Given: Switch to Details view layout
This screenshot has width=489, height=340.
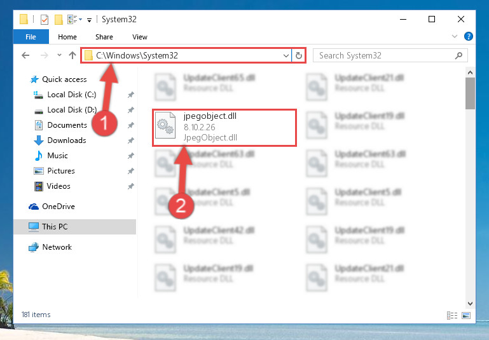Looking at the screenshot, I should point(452,315).
